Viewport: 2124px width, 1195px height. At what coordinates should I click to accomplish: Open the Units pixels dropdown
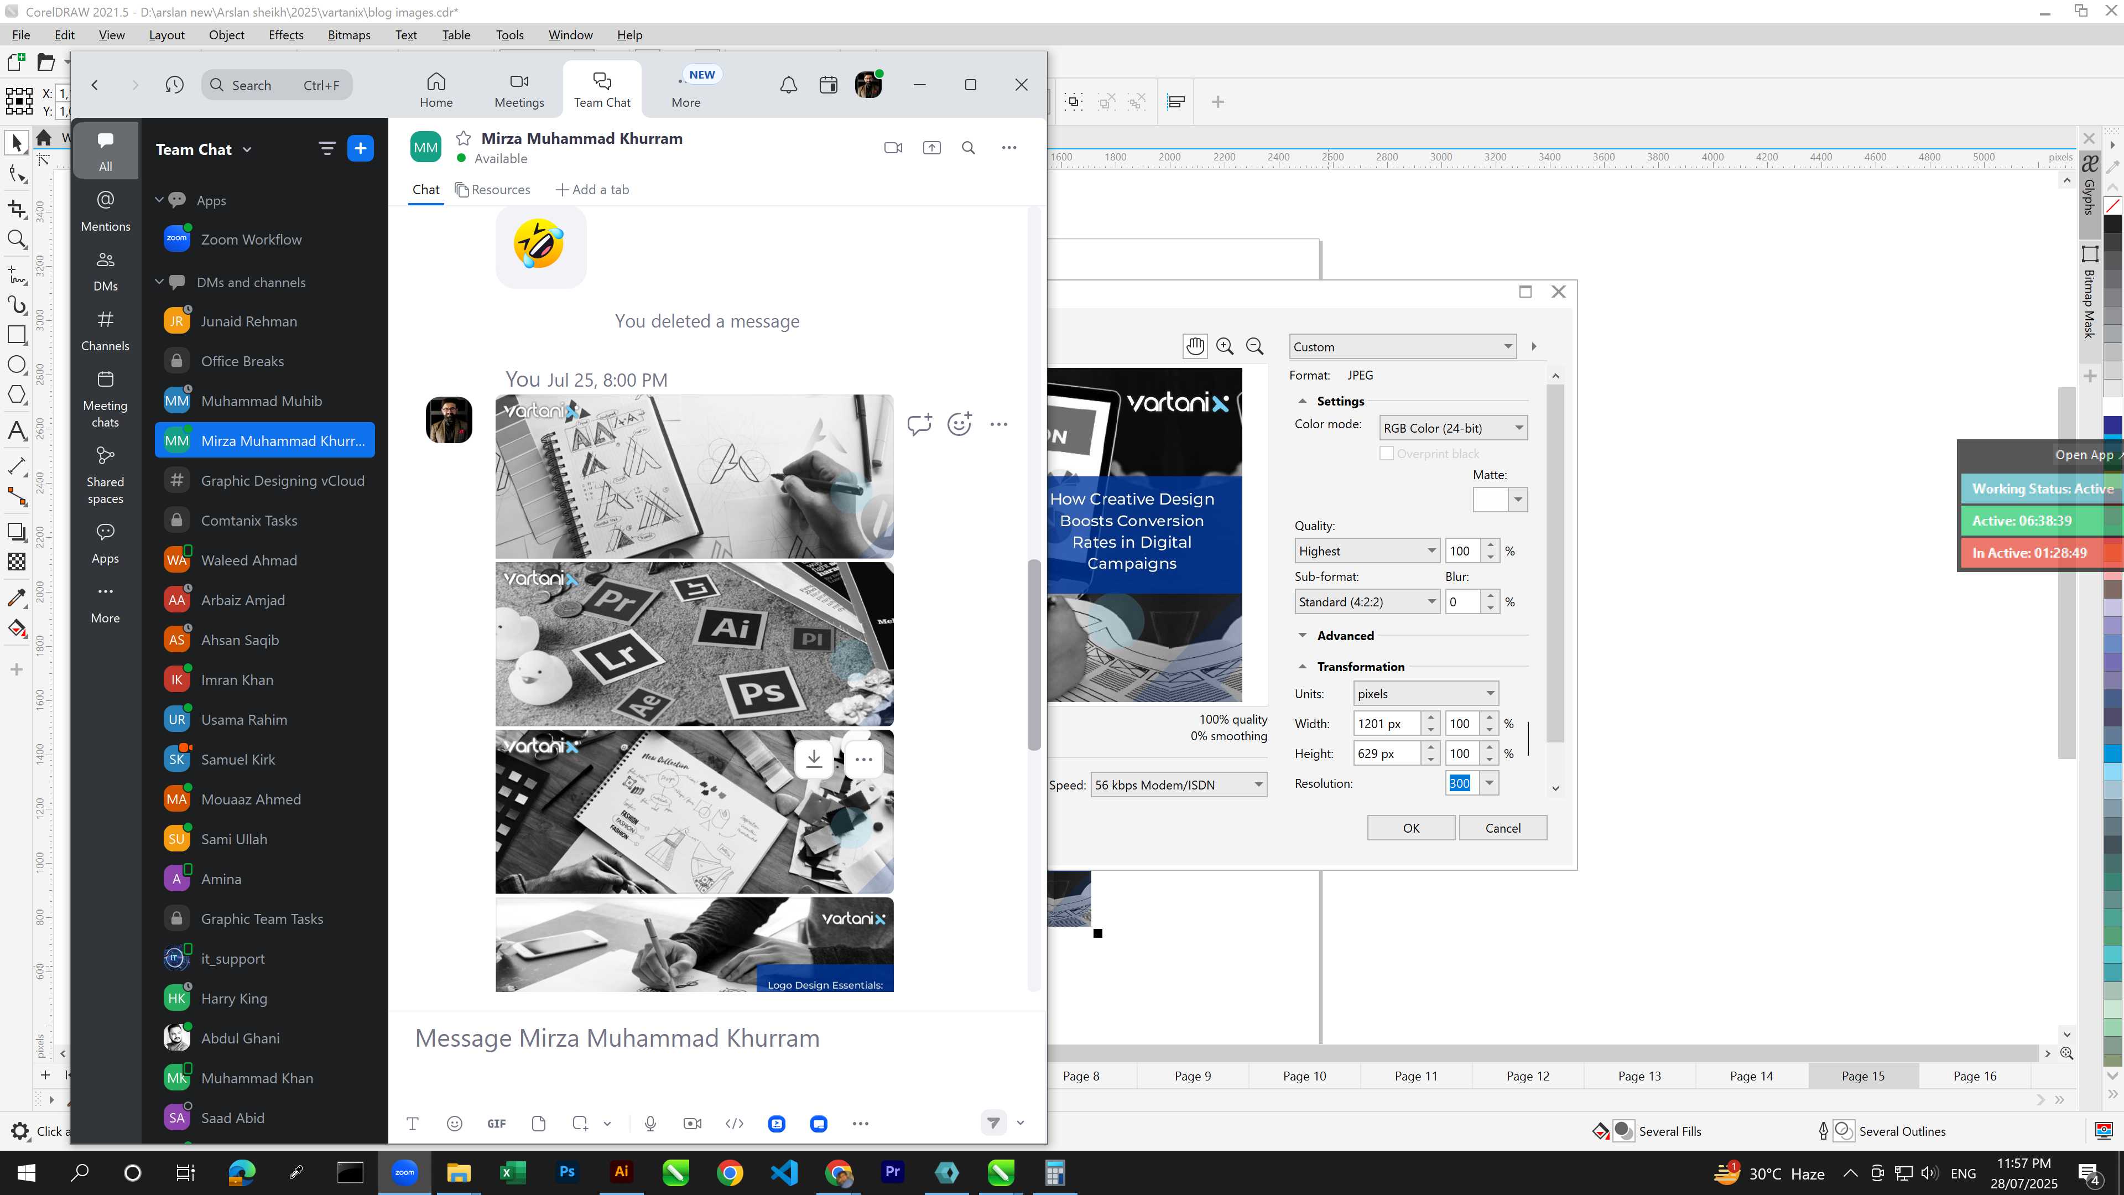1425,694
